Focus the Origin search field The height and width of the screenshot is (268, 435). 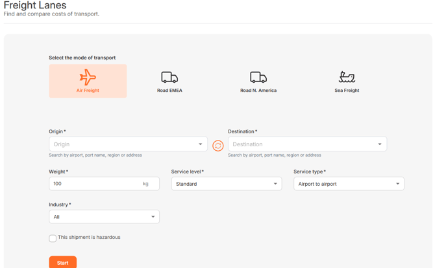click(x=120, y=144)
